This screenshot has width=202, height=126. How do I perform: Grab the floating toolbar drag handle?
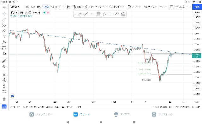point(75,14)
